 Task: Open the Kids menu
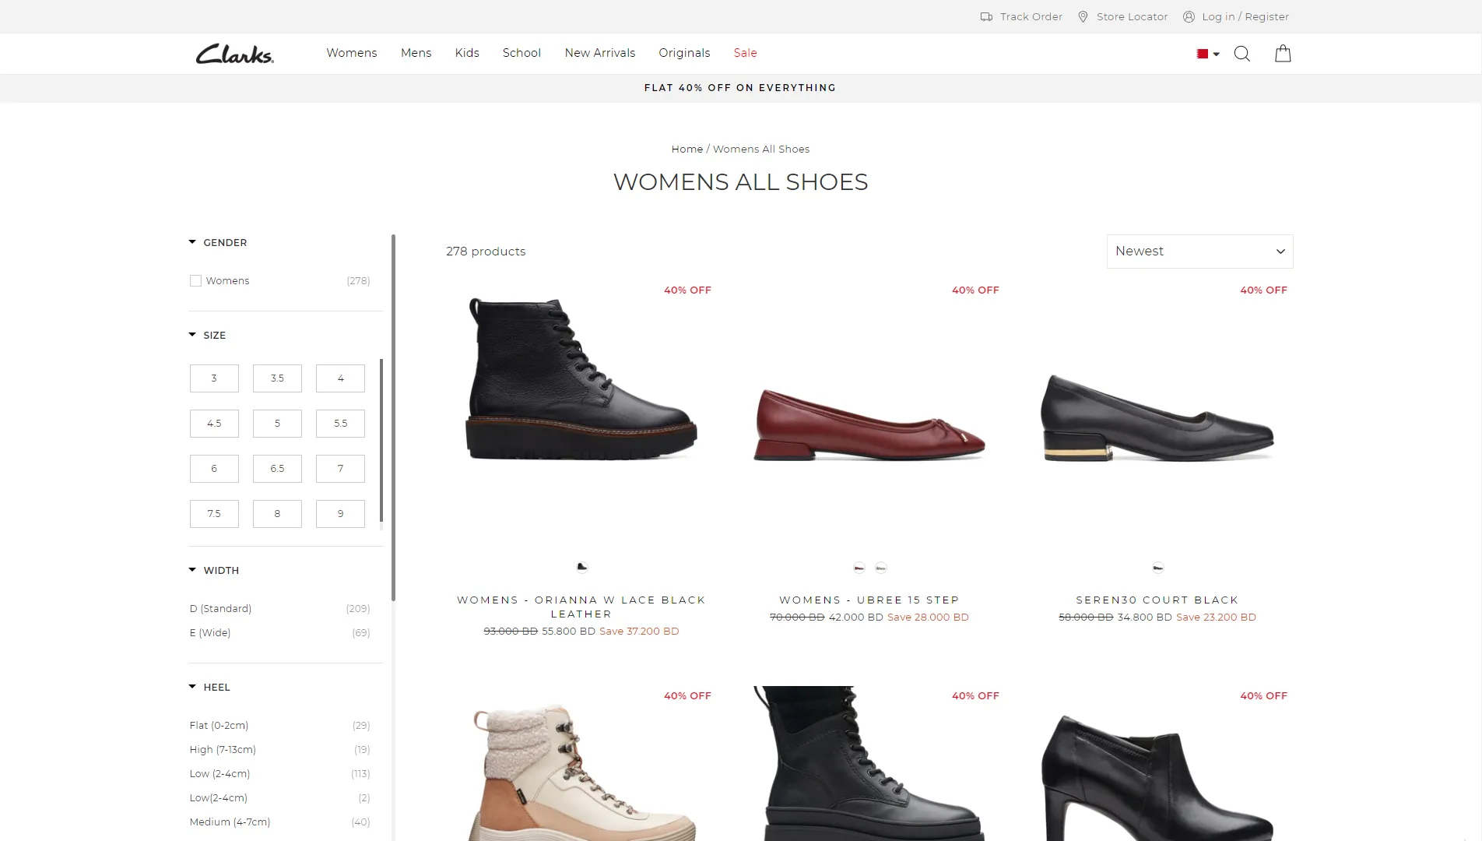[x=467, y=53]
